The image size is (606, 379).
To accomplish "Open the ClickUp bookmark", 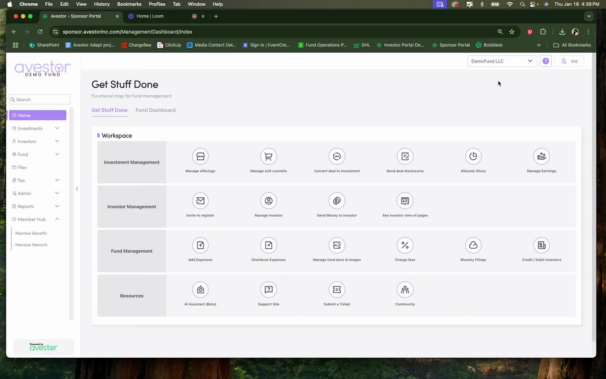I will [169, 45].
